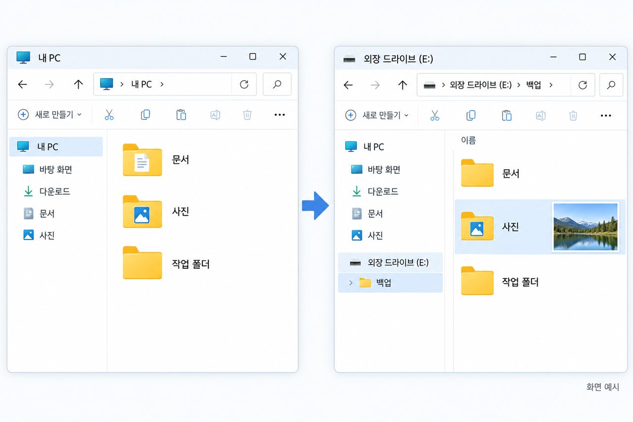The width and height of the screenshot is (633, 422).
Task: Click Cut scissors icon in 외장 드라이브 window
Action: tap(435, 115)
